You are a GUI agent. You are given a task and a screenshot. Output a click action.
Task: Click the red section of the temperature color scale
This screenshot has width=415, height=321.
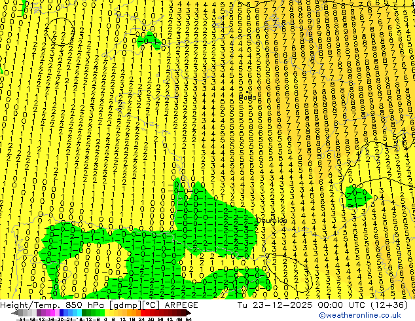point(166,312)
